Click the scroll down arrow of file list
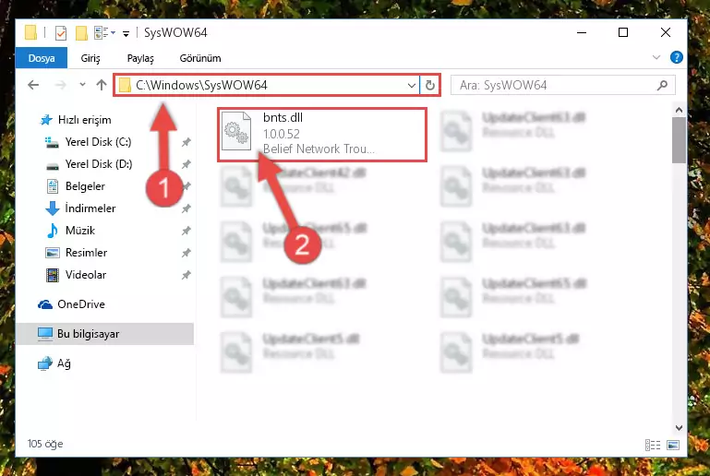 [679, 428]
